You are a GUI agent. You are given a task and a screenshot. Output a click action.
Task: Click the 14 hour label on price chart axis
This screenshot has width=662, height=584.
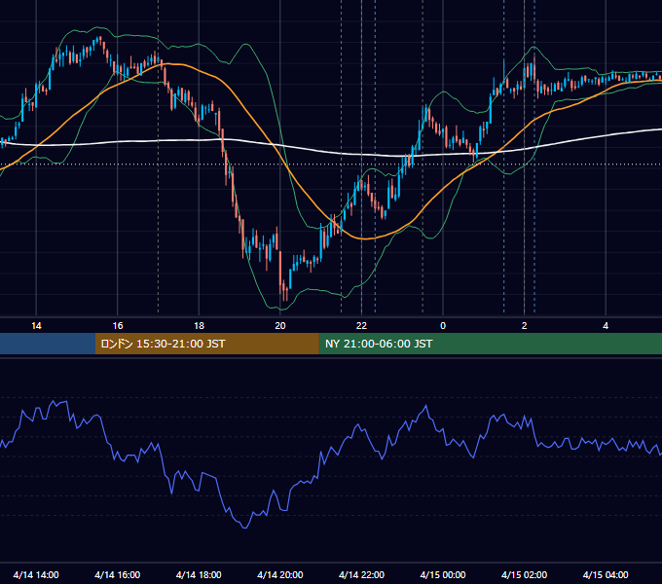coord(36,326)
